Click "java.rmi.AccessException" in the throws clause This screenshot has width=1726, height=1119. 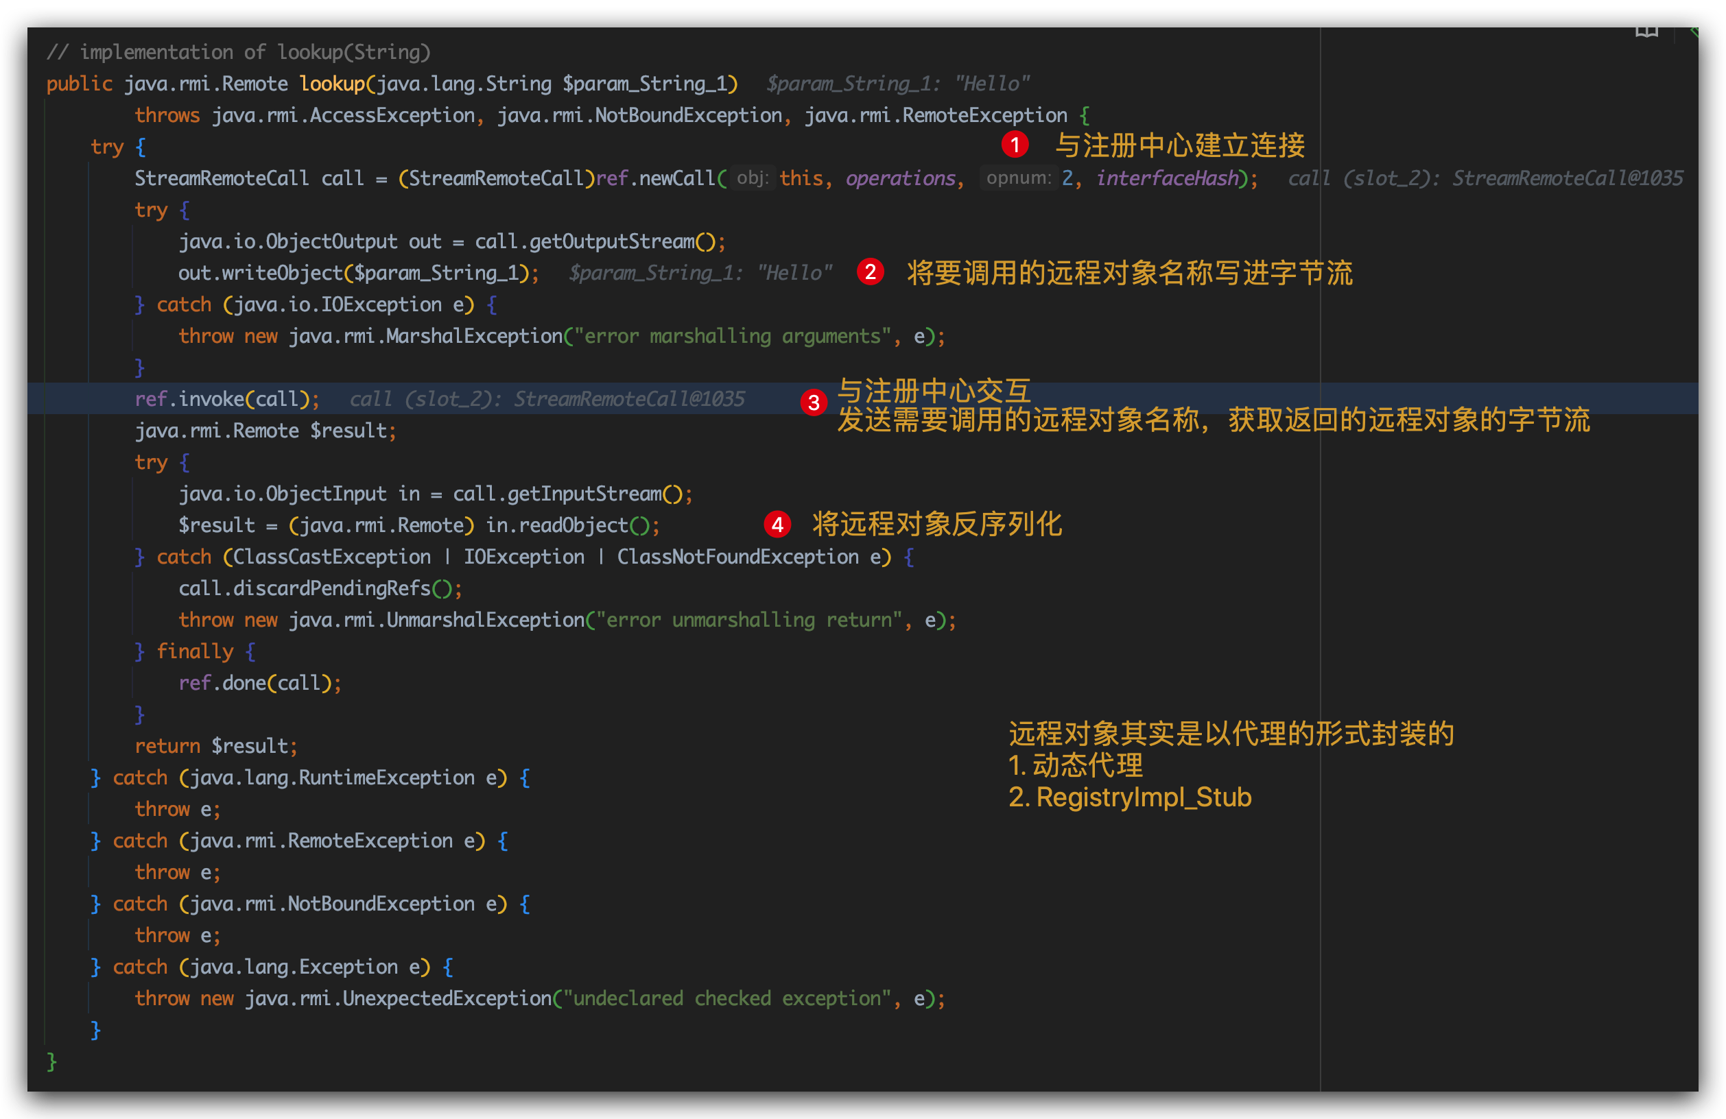(x=343, y=115)
